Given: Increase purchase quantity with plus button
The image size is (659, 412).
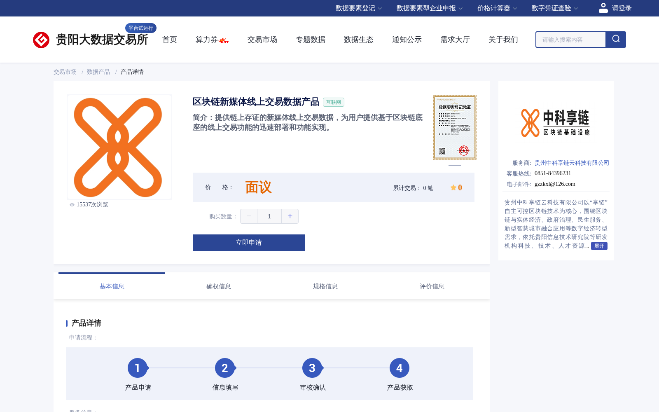Looking at the screenshot, I should pyautogui.click(x=290, y=216).
